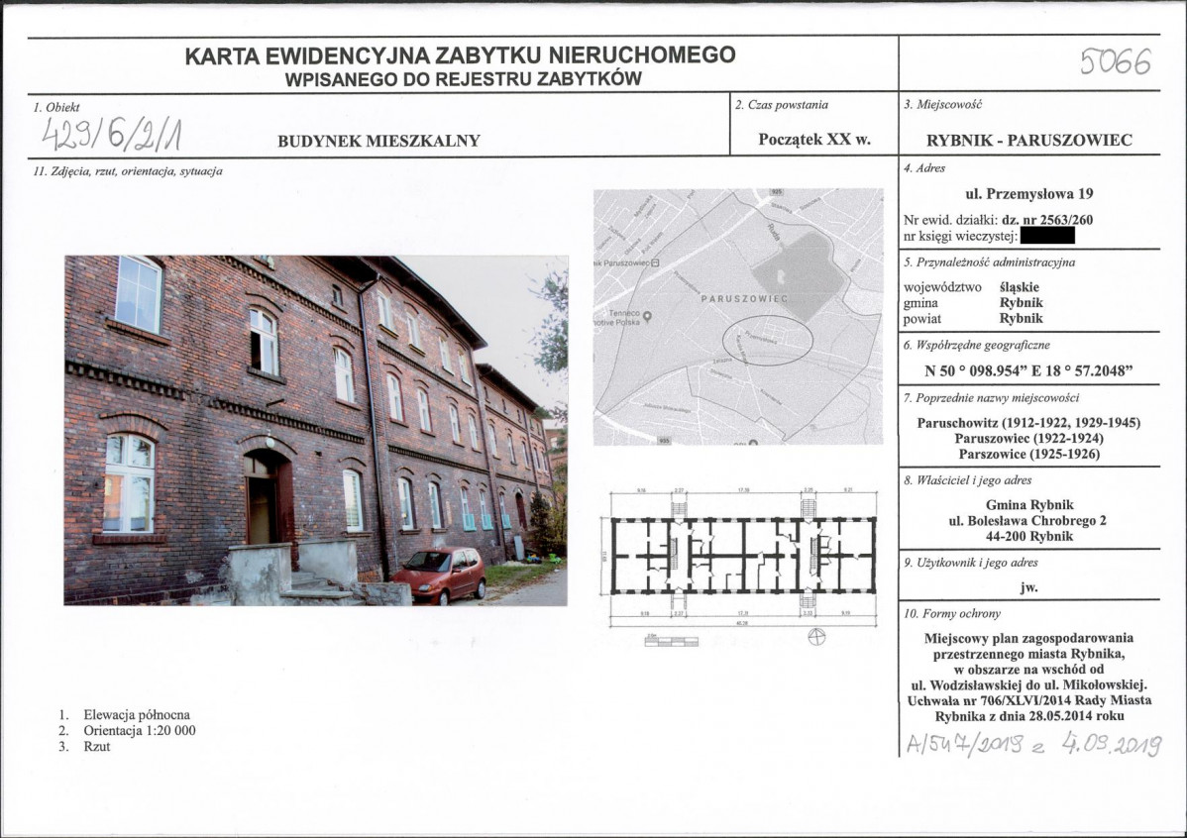Click the address 'ul. Przemysłowa 19'
This screenshot has height=838, width=1187.
pyautogui.click(x=1029, y=194)
